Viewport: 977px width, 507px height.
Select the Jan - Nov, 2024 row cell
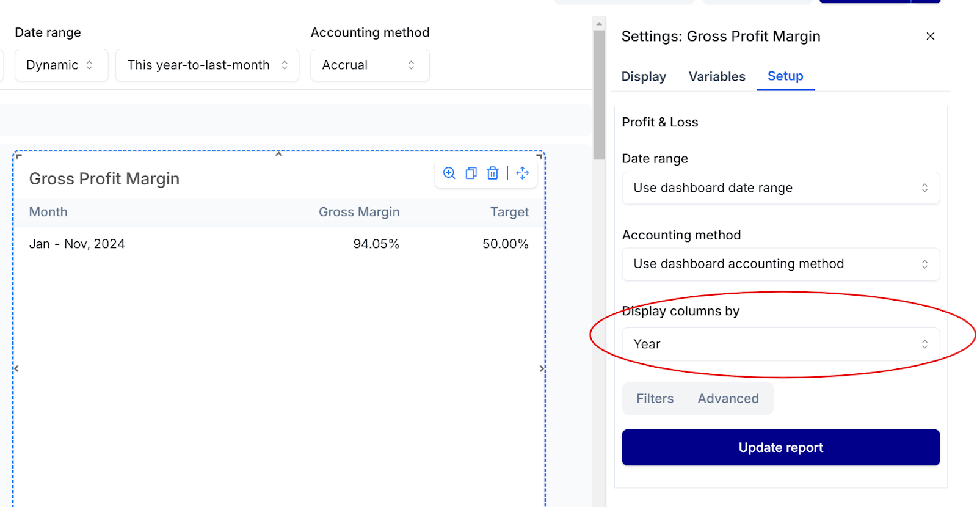77,244
